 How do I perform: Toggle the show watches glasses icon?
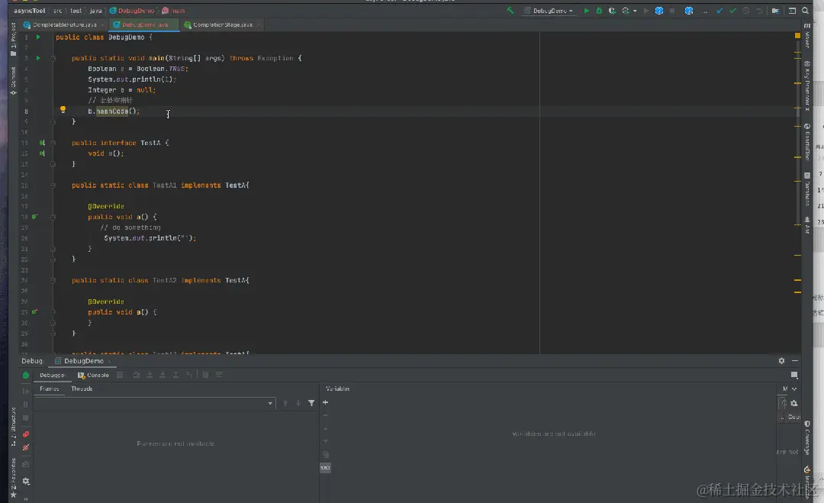click(325, 468)
